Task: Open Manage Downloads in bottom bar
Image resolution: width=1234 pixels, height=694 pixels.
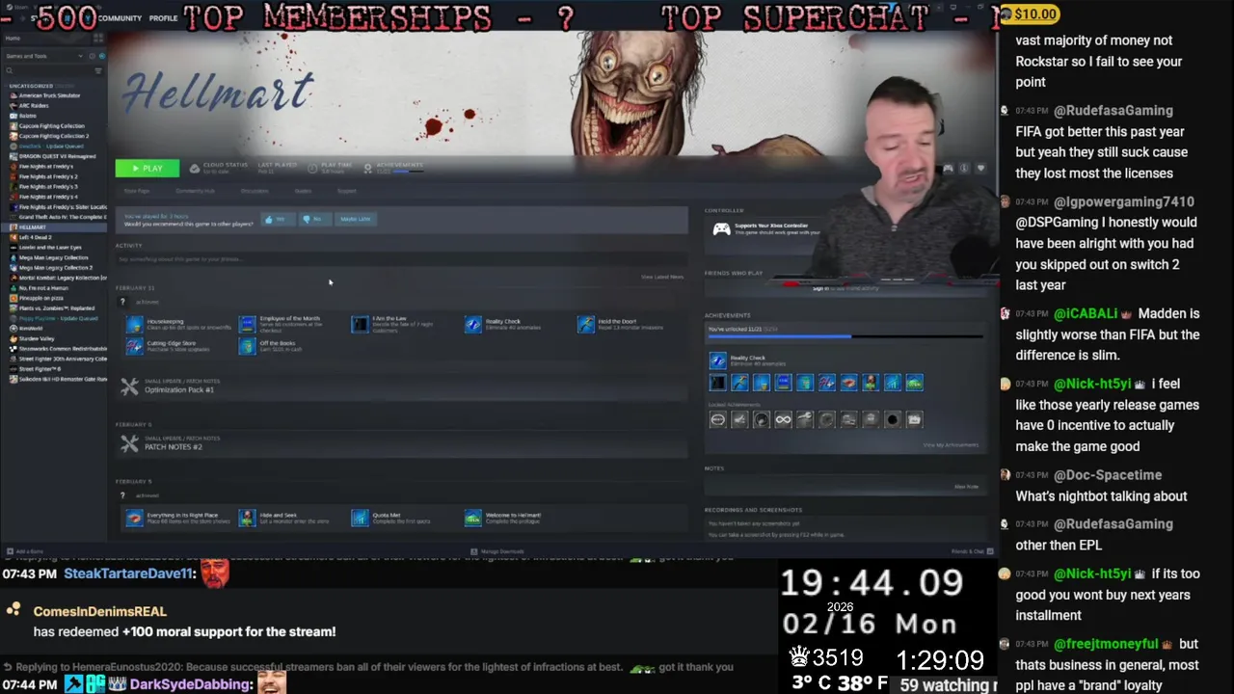Action: pyautogui.click(x=497, y=551)
